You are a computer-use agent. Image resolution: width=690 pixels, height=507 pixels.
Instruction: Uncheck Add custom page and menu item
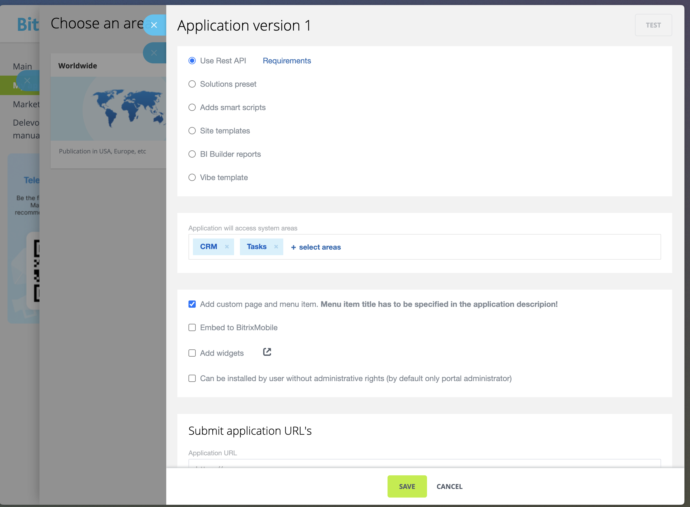pyautogui.click(x=192, y=304)
